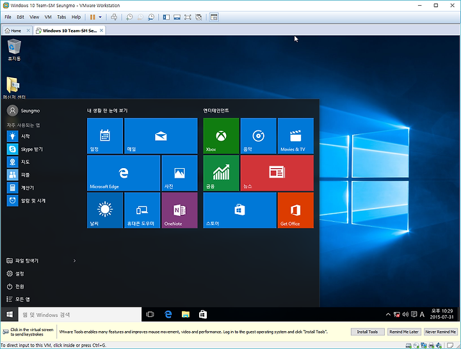Open Edge from the taskbar
The height and width of the screenshot is (349, 461).
168,314
